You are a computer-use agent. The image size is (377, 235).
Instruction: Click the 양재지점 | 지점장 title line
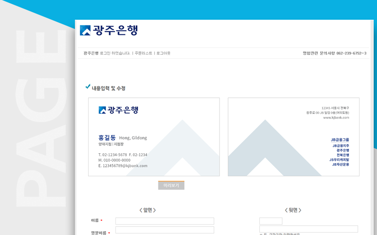point(111,144)
